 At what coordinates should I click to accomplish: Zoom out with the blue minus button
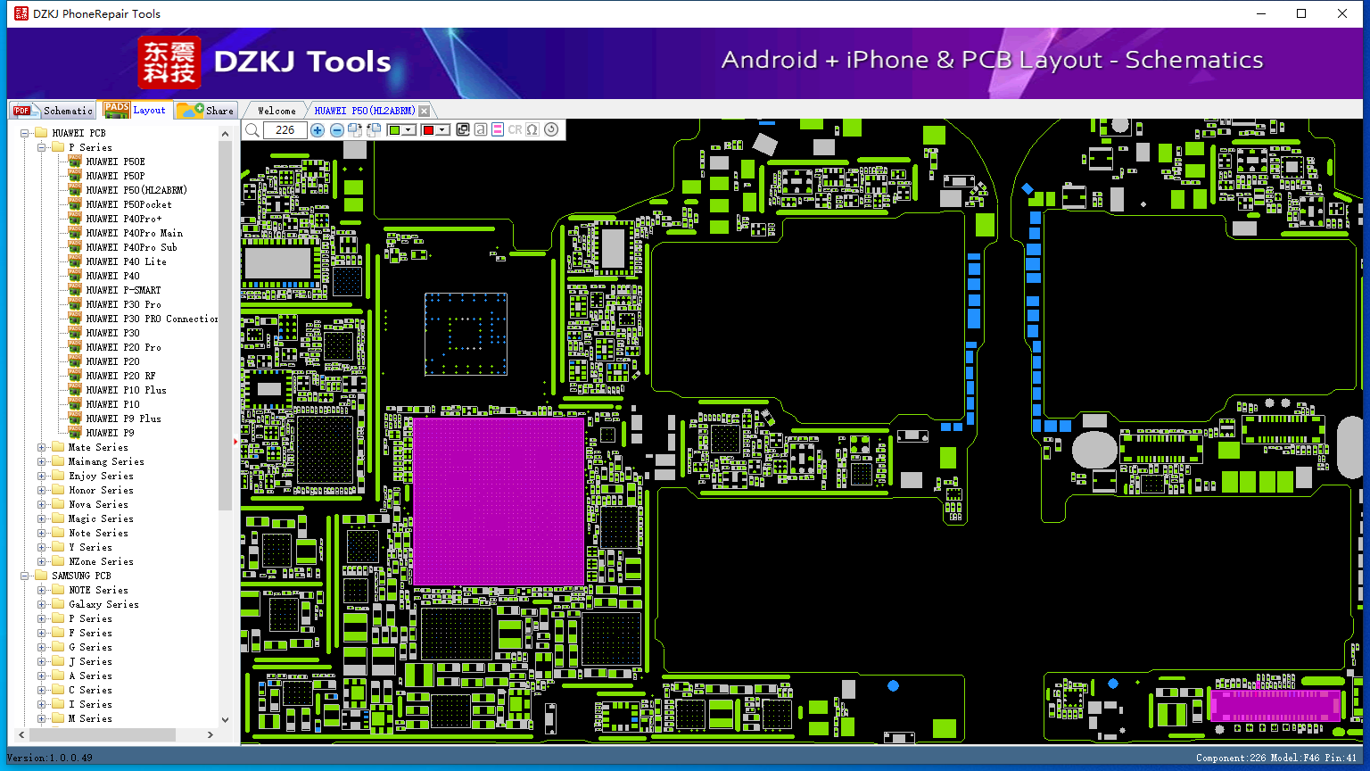pyautogui.click(x=337, y=130)
